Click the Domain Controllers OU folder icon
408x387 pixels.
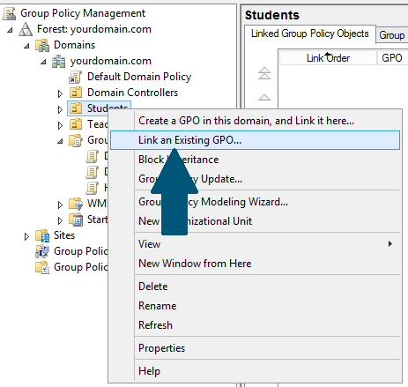(76, 93)
